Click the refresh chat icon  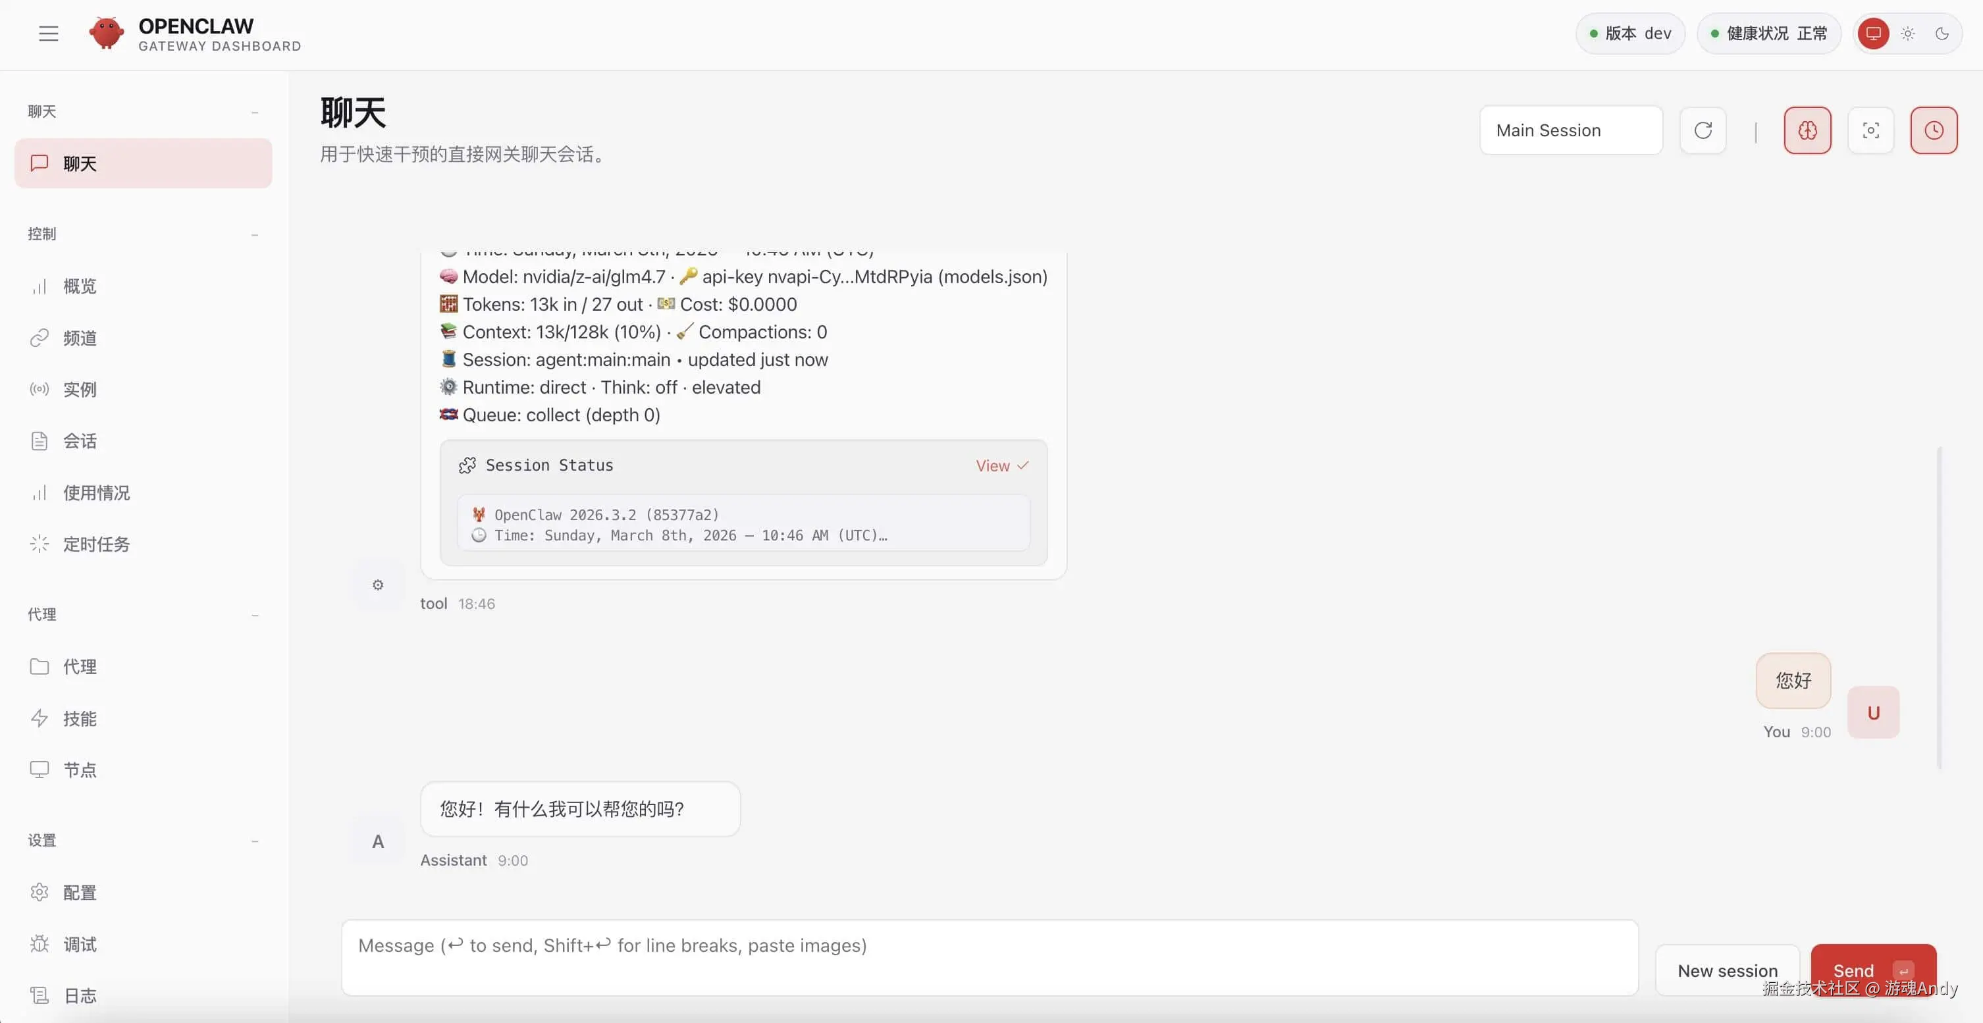click(1703, 130)
